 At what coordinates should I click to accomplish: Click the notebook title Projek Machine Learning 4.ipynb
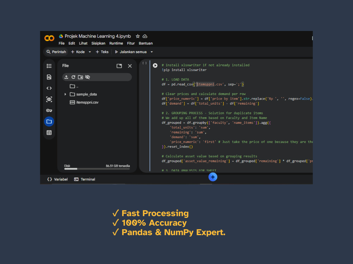pos(98,36)
